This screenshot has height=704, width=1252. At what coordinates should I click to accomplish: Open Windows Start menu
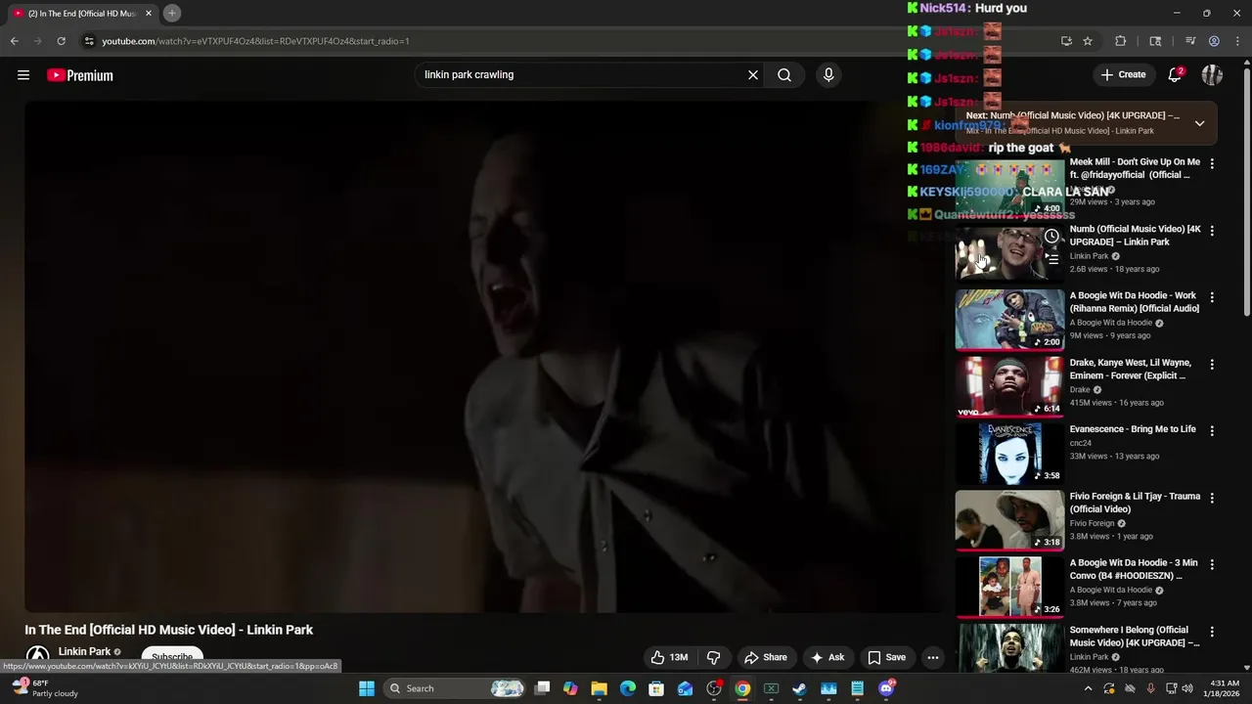[367, 688]
